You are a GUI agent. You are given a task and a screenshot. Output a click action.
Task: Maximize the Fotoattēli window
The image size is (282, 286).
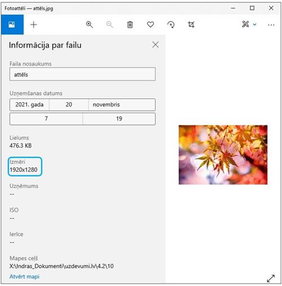(x=252, y=8)
